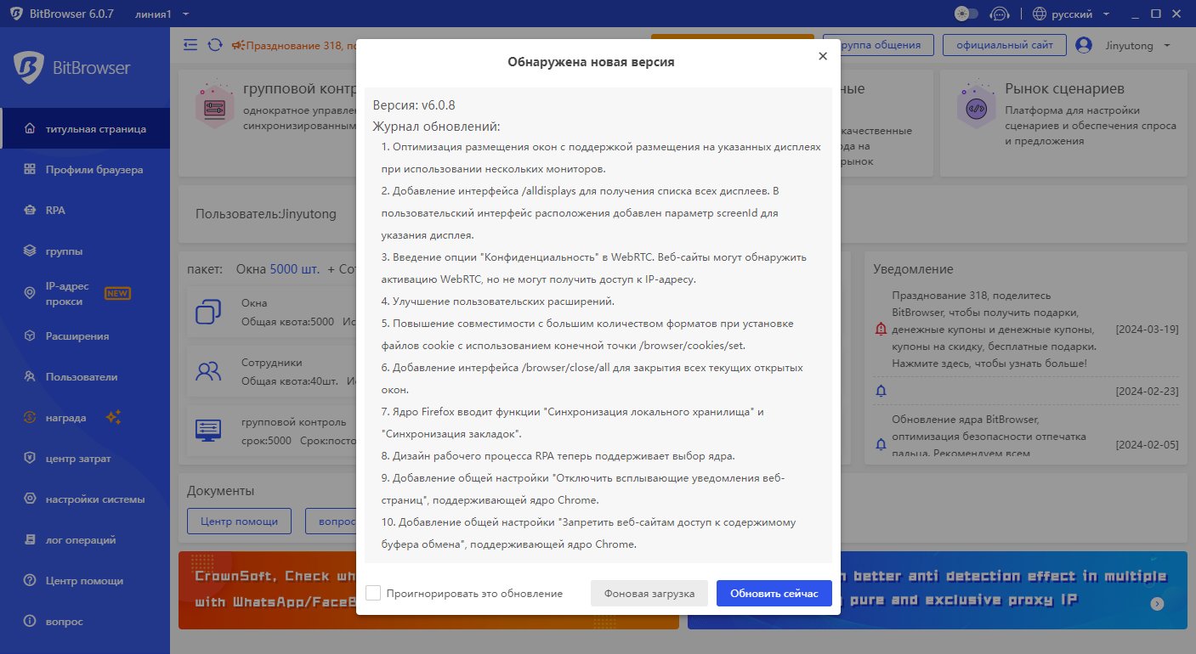
Task: Click the robot icon beside RPA
Action: coord(30,211)
